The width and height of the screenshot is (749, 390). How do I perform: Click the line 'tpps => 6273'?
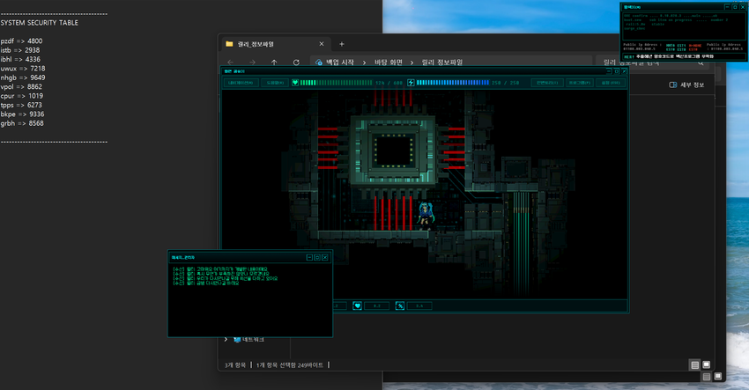click(21, 105)
